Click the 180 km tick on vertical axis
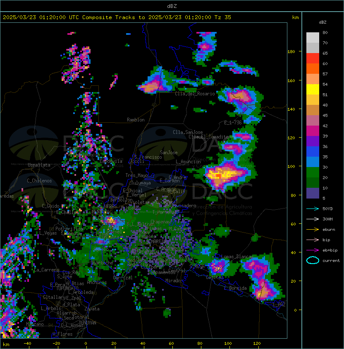Viewport: 344px width, 349px height. tap(291, 52)
